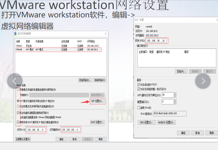Go to previous slide arrow
This screenshot has width=218, height=150.
click(15, 81)
